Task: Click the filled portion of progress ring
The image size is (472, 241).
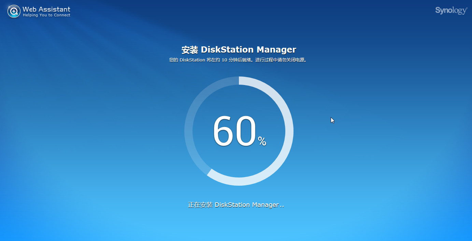Action: tap(289, 131)
